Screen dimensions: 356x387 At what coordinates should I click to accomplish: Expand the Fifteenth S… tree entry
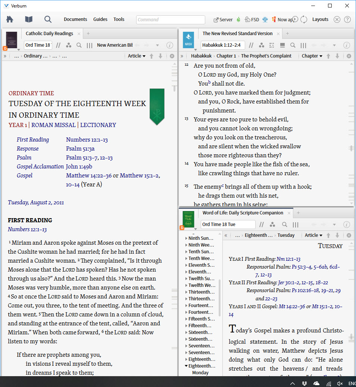[x=186, y=319]
